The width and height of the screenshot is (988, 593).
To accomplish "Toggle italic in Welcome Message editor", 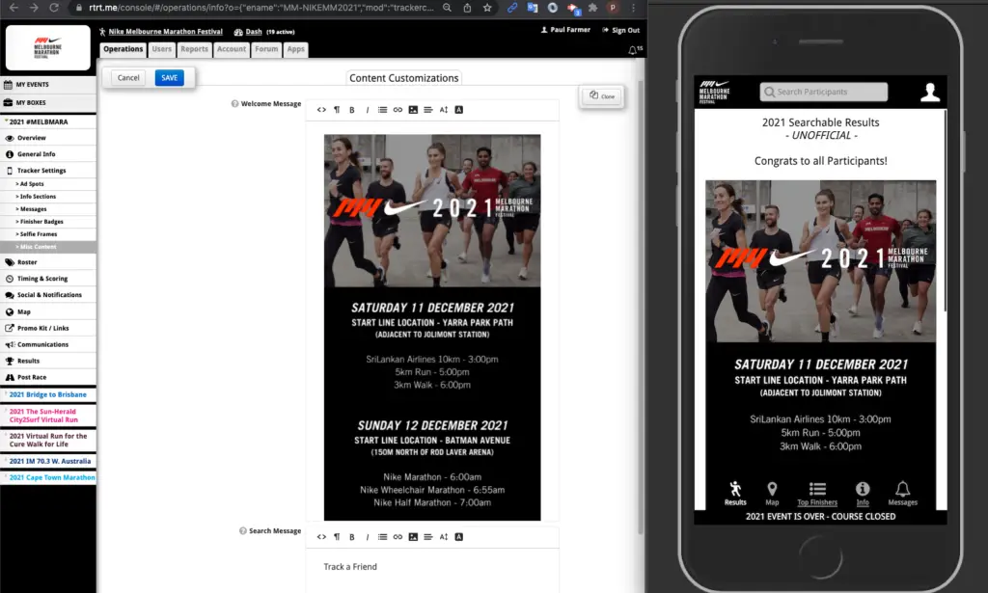I will pos(368,110).
